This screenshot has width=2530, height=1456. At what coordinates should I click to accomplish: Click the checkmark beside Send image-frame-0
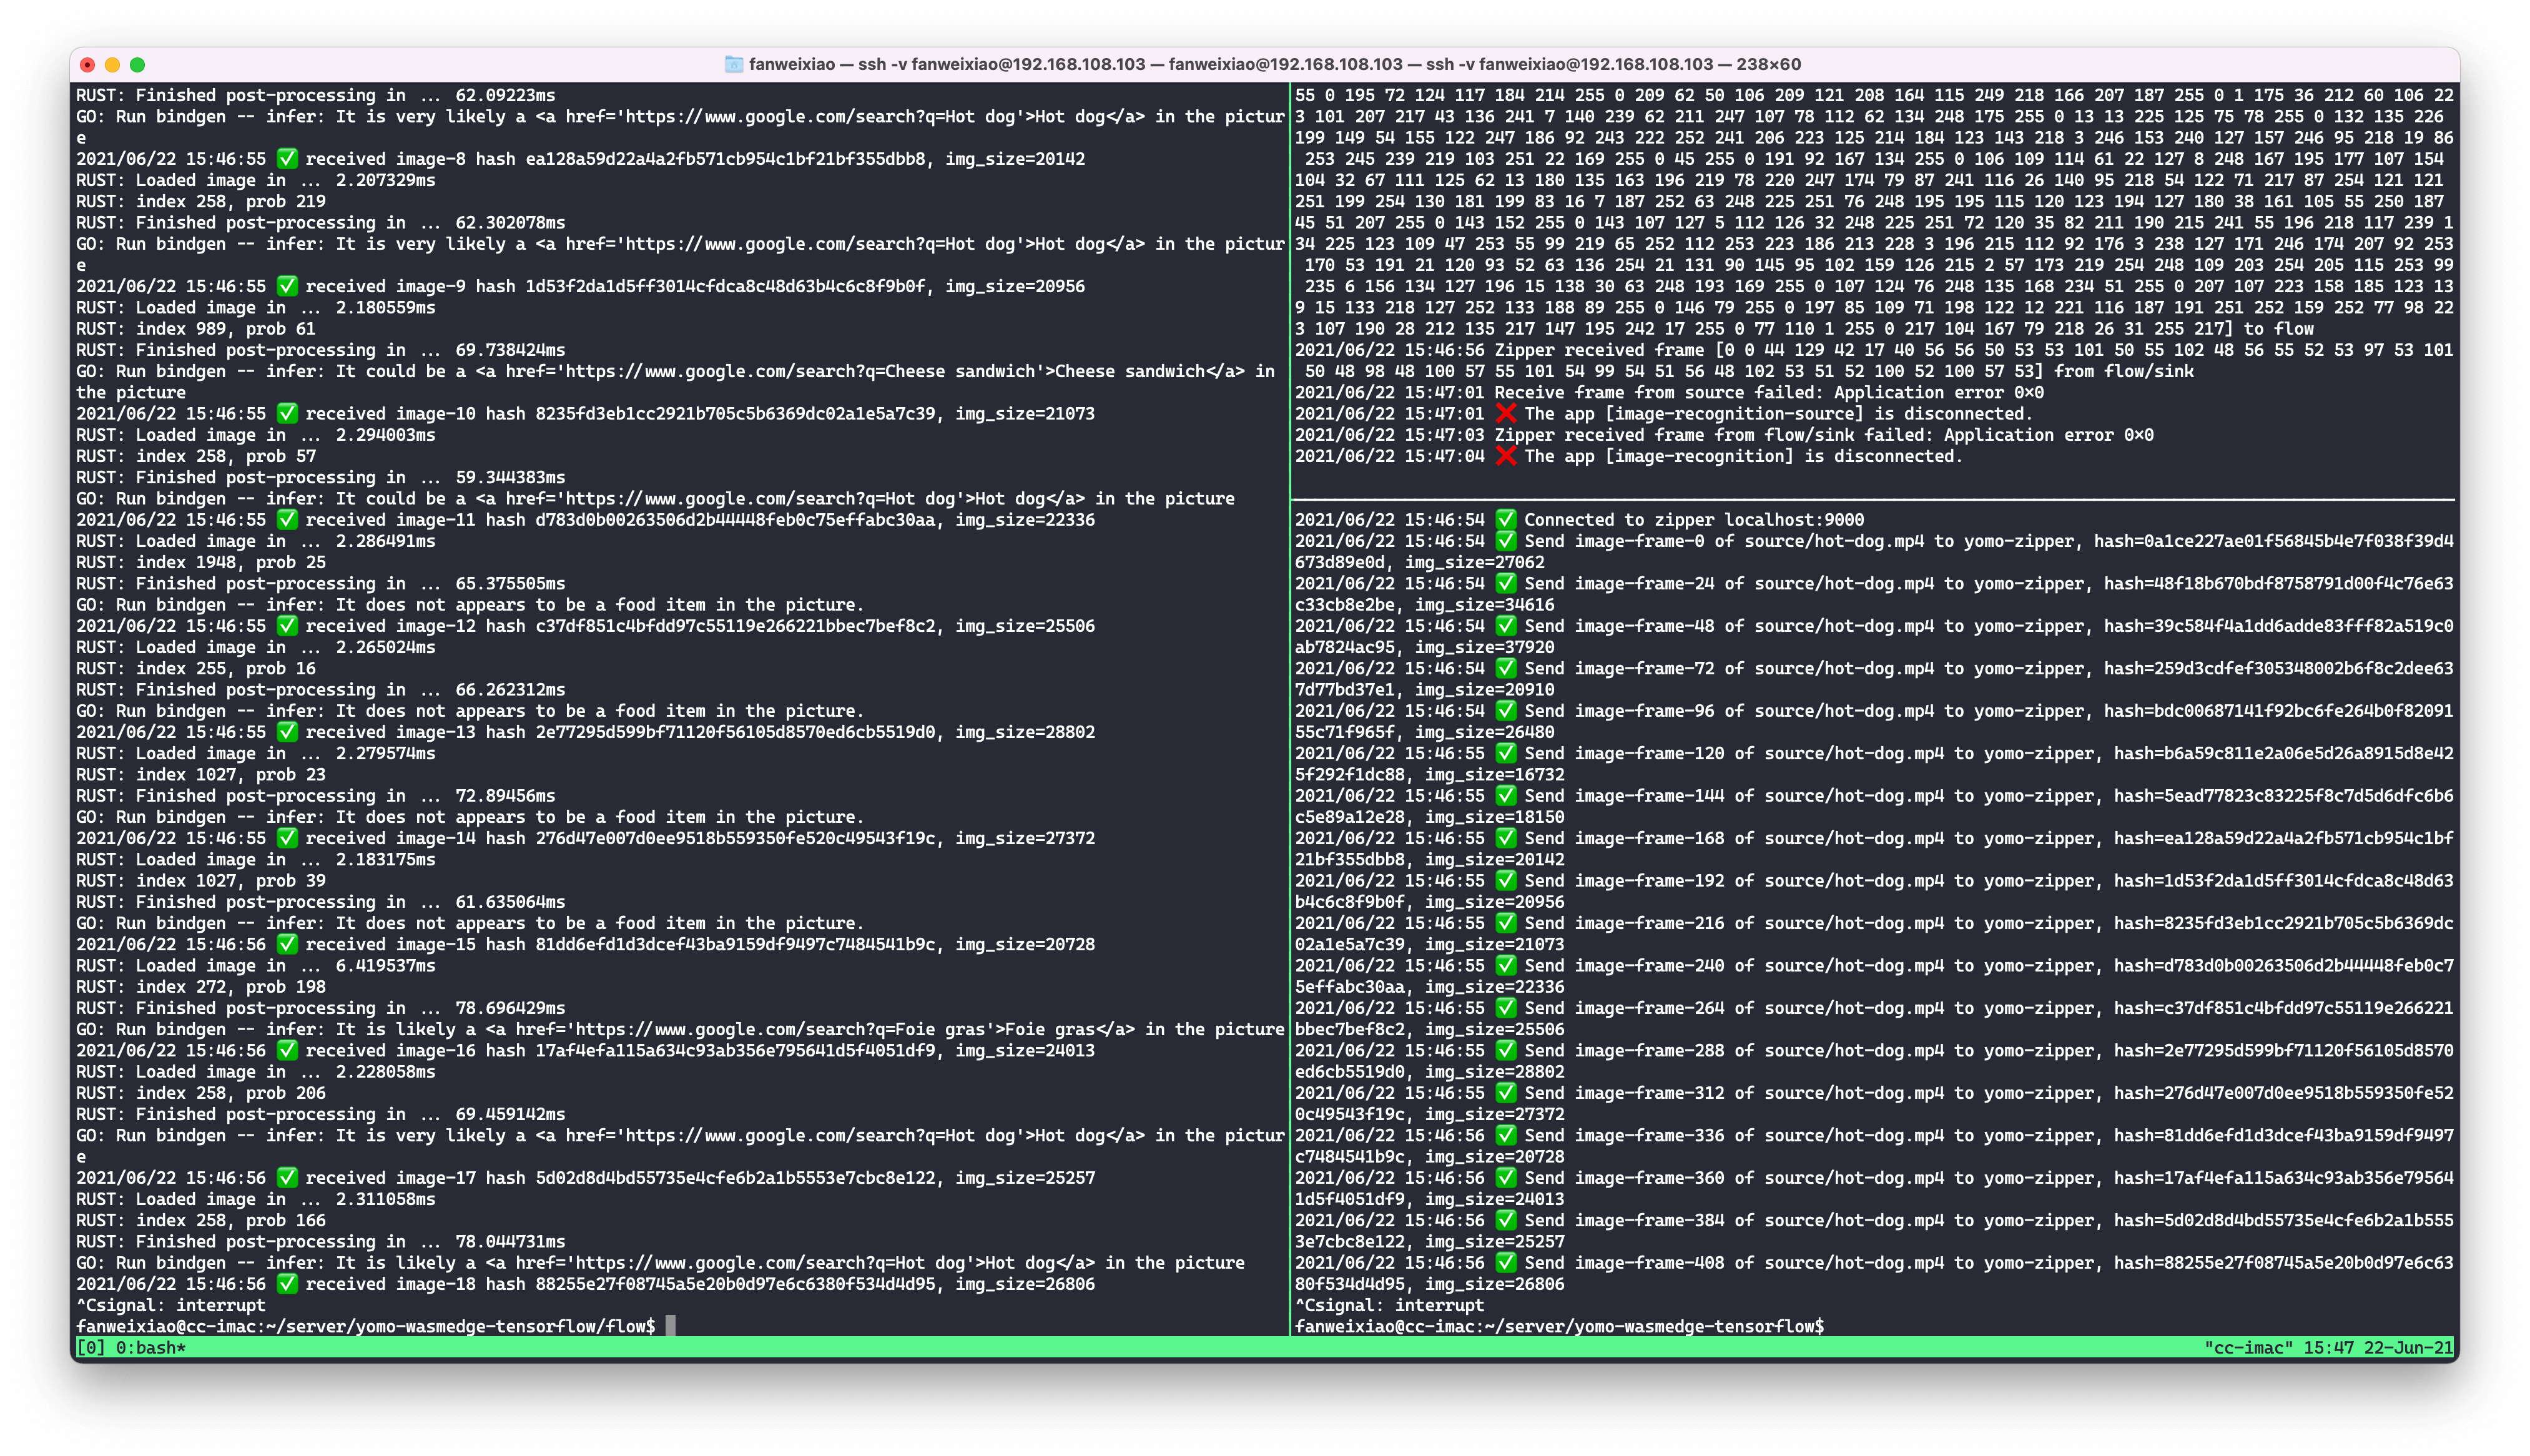[1506, 540]
